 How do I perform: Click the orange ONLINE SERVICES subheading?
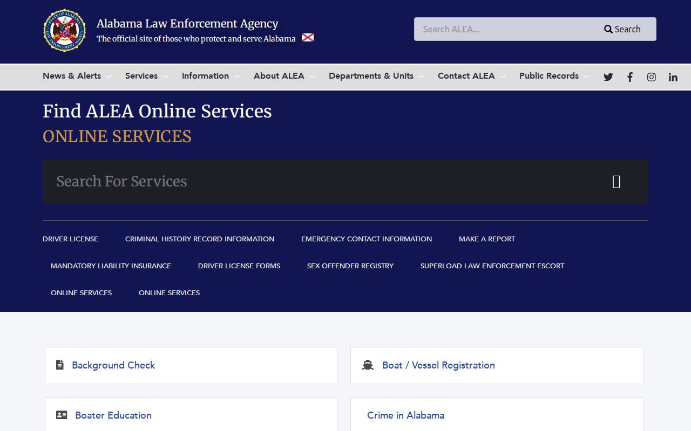(x=117, y=136)
